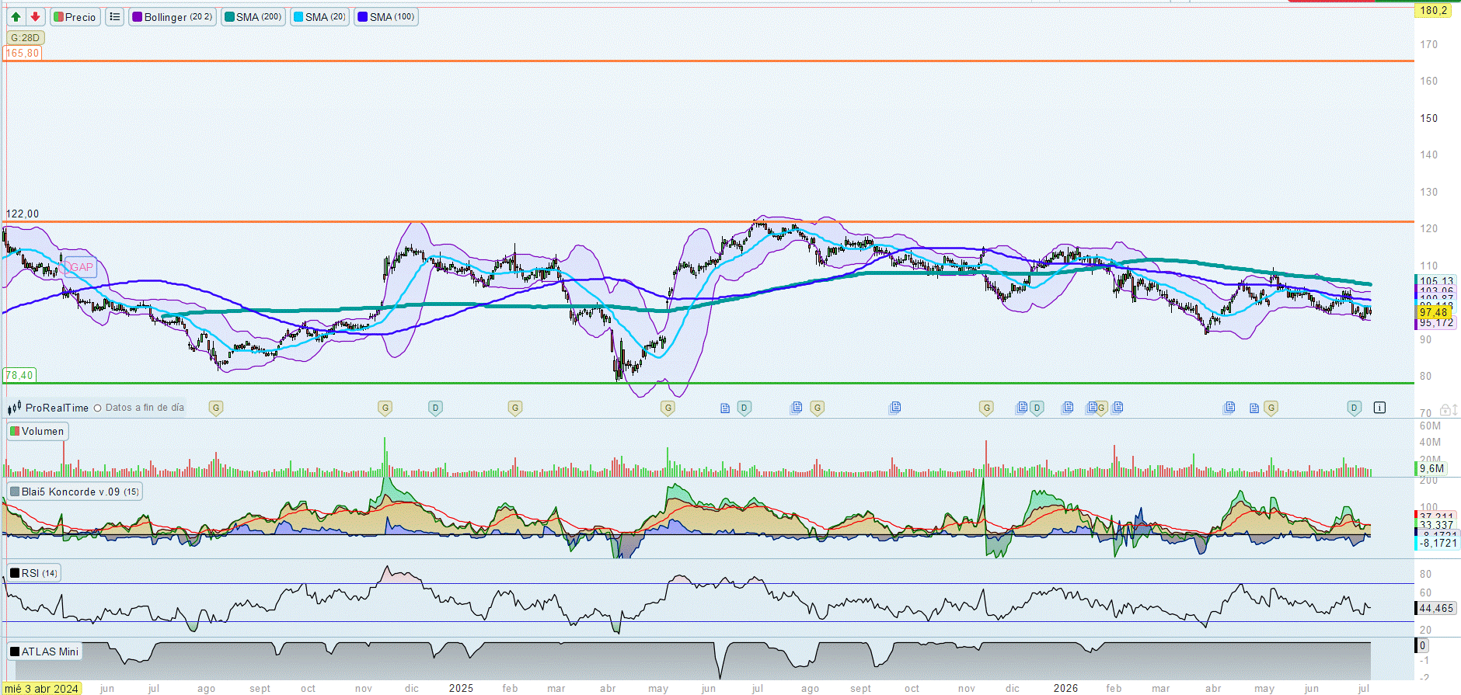Image resolution: width=1461 pixels, height=695 pixels.
Task: Open the Precio settings button
Action: [75, 16]
